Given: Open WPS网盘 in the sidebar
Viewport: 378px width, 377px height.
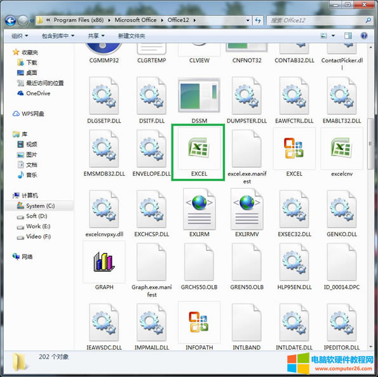Looking at the screenshot, I should (29, 114).
